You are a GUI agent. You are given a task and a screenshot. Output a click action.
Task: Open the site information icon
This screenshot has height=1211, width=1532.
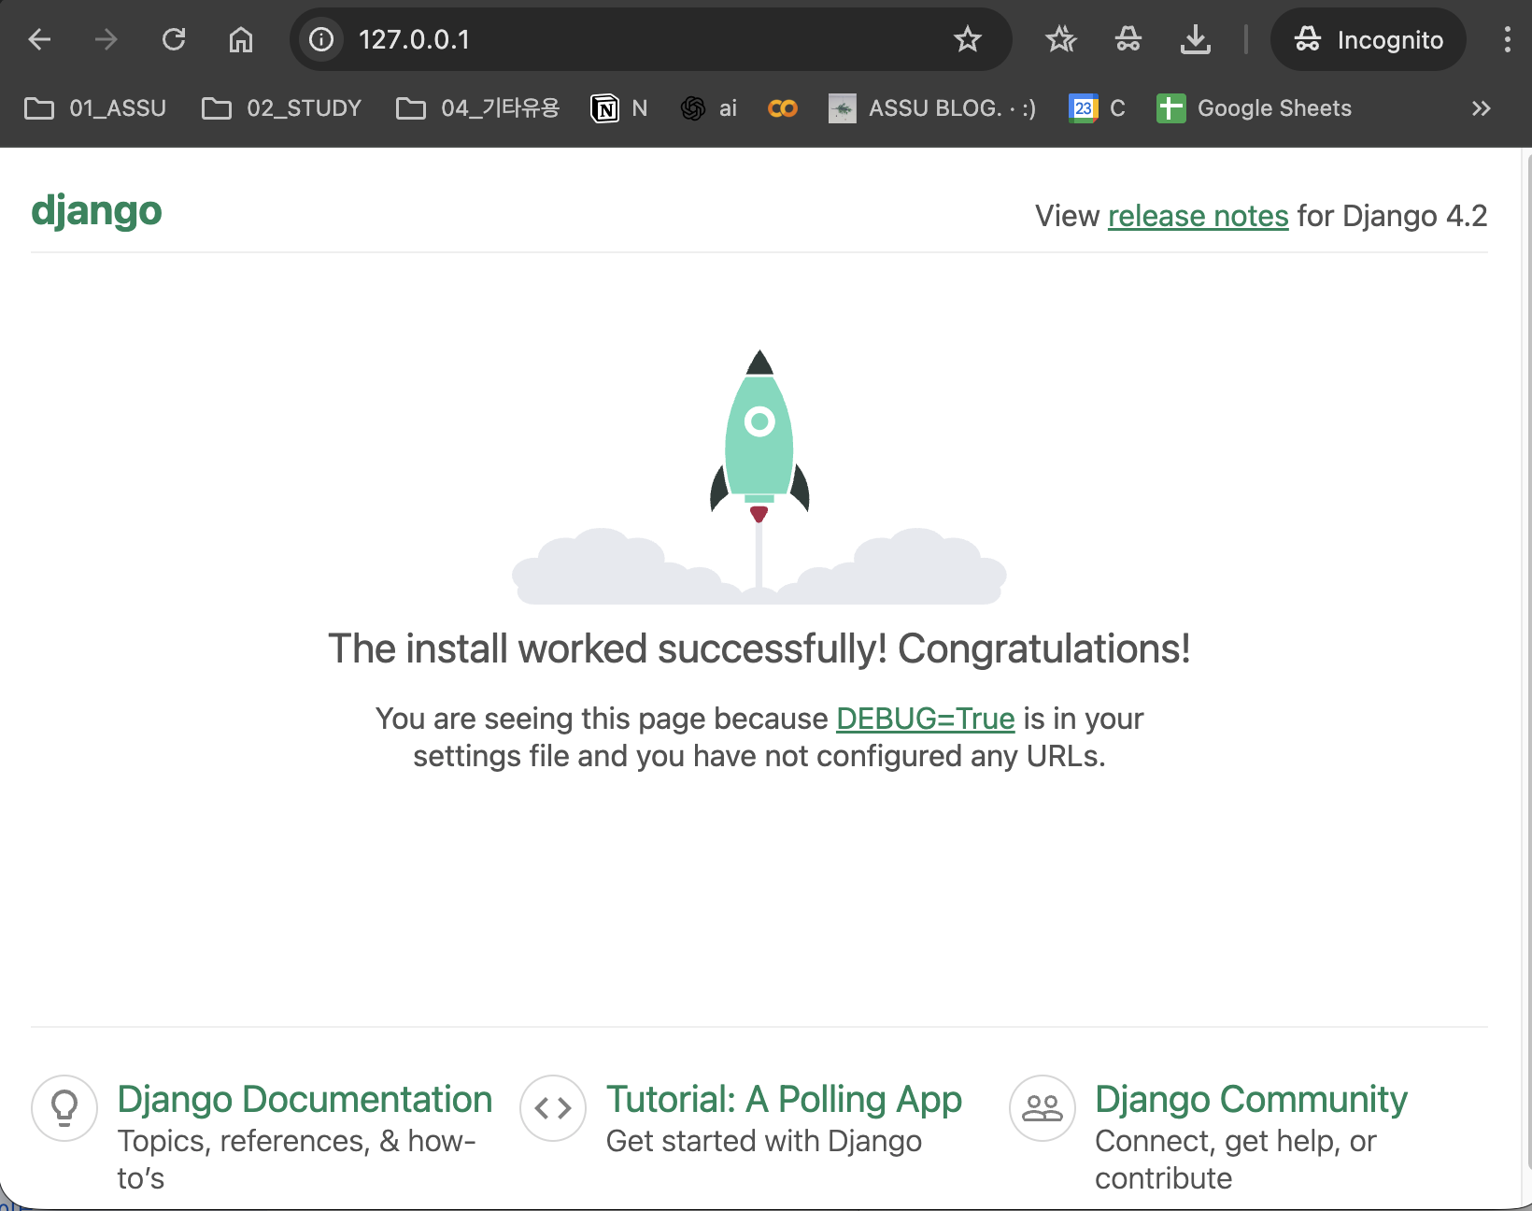coord(321,39)
